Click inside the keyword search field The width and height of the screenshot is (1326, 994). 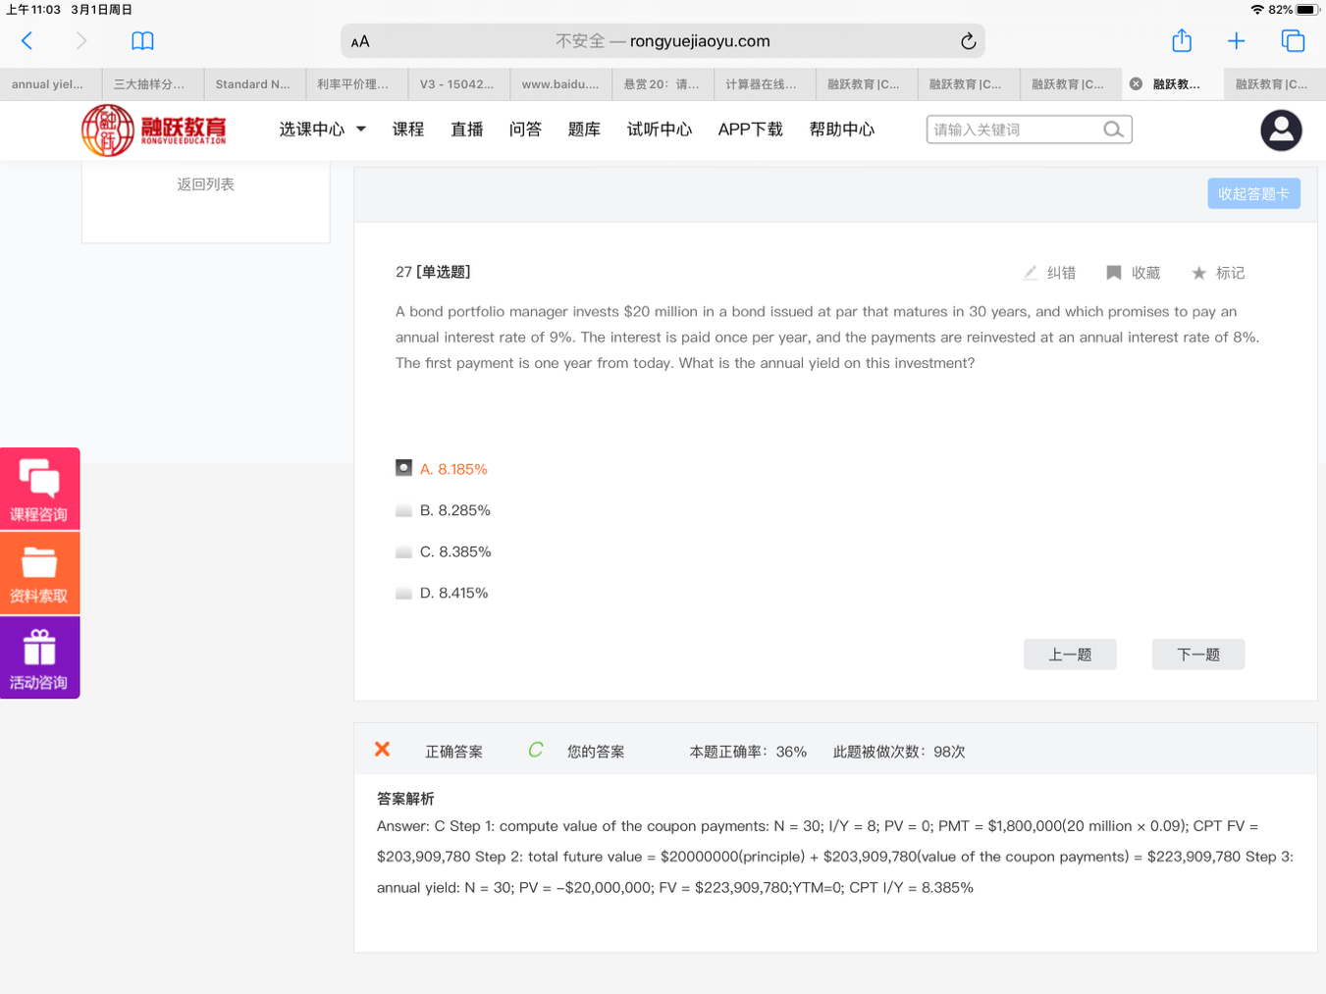click(x=1011, y=130)
